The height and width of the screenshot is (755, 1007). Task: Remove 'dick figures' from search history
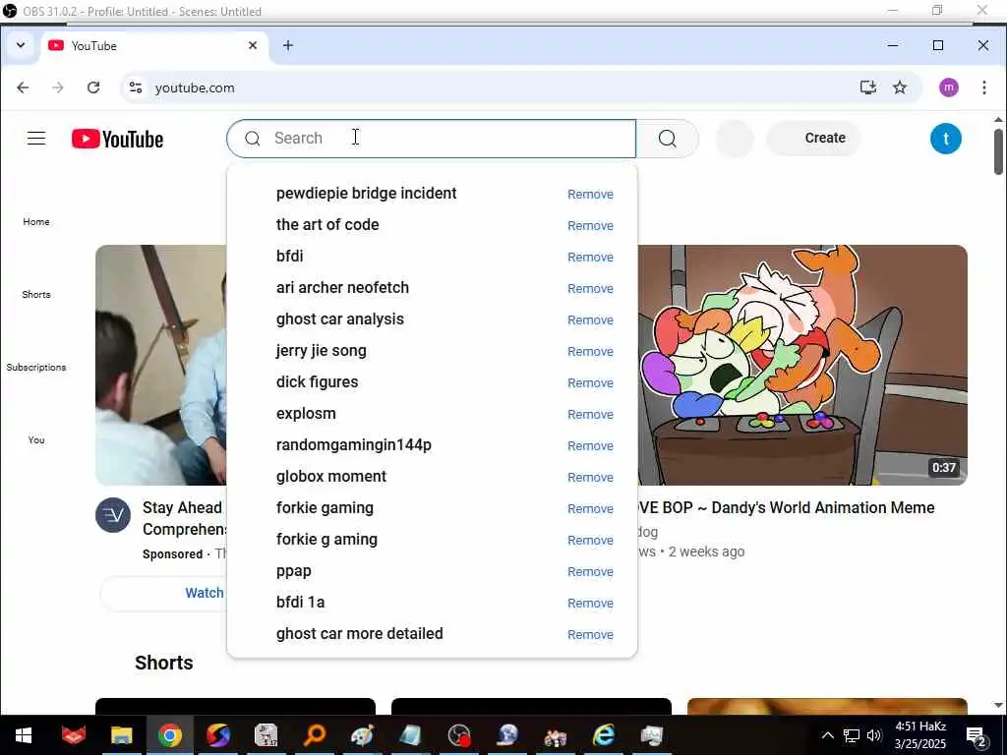[x=590, y=382]
